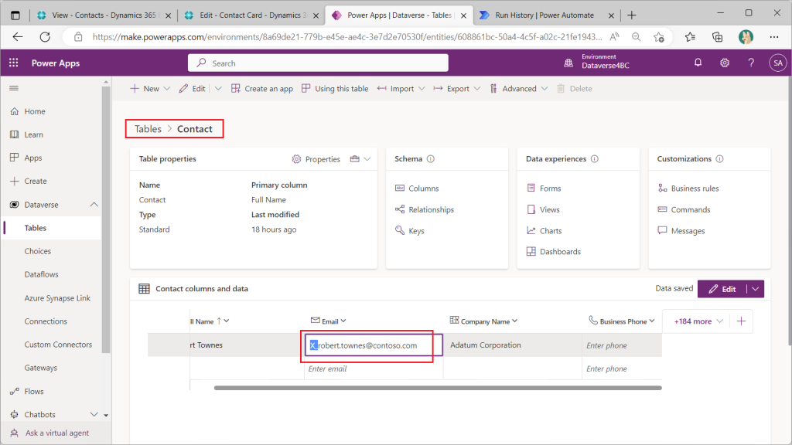Click the info icon next to Customizations

pos(719,159)
